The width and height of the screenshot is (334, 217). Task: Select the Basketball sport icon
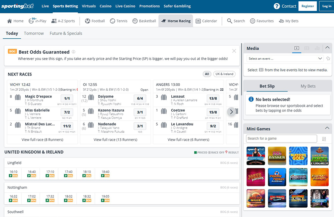(x=135, y=21)
